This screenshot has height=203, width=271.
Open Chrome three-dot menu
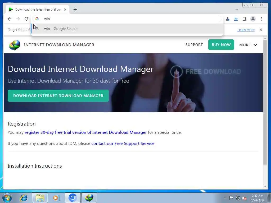262,19
